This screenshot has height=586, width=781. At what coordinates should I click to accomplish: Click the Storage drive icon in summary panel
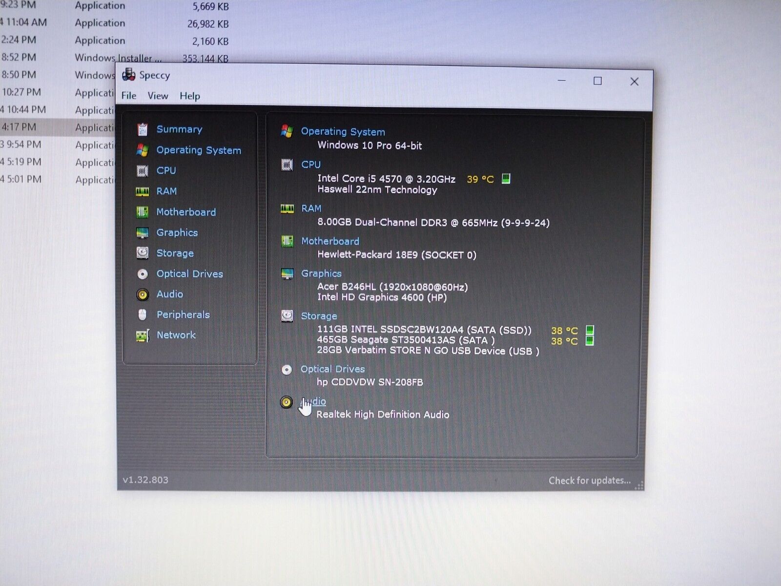coord(287,316)
